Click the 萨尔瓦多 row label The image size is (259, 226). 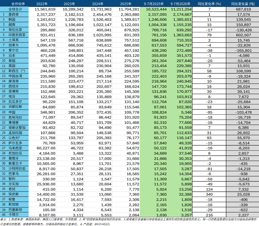tap(15, 143)
